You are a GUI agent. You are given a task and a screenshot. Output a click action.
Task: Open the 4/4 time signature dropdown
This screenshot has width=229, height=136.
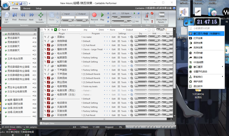coord(119,13)
